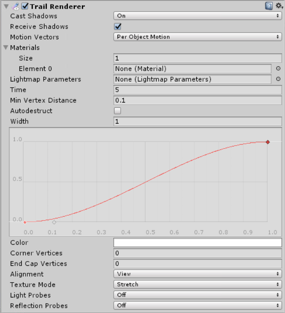Screen dimensions: 285x313
Task: Open the Reflection Probes dropdown
Action: point(197,306)
